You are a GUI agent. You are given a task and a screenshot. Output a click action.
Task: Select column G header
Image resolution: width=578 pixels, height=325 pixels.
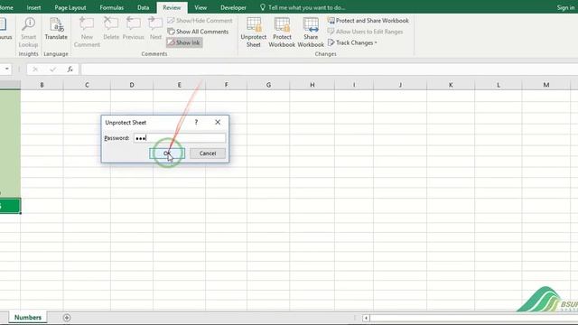tap(268, 85)
